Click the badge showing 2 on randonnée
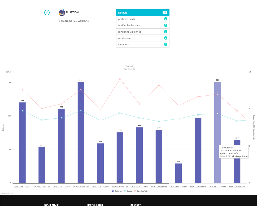 pos(166,38)
